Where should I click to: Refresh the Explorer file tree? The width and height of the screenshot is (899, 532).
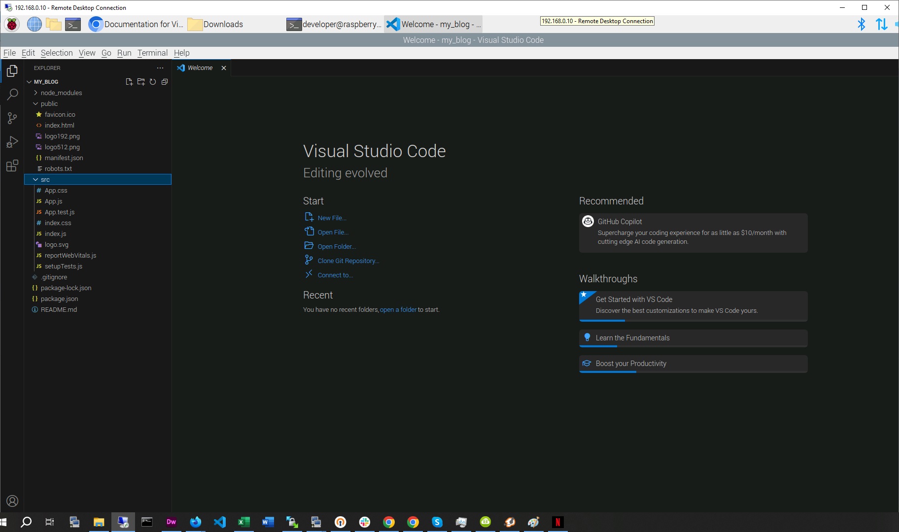[x=153, y=82]
